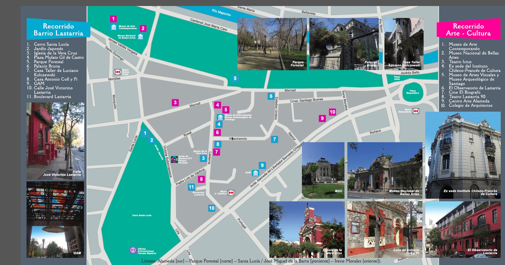Viewport: 505px width, 265px height.
Task: Click the Museo Nacional de Bellas Artes museum icon
Action: 141,37
